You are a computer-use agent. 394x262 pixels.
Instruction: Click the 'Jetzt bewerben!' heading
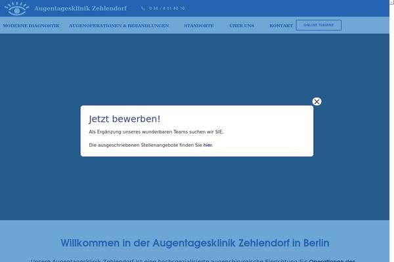pos(124,119)
